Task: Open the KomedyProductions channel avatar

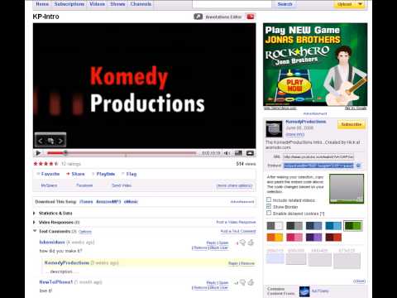Action: tap(274, 128)
